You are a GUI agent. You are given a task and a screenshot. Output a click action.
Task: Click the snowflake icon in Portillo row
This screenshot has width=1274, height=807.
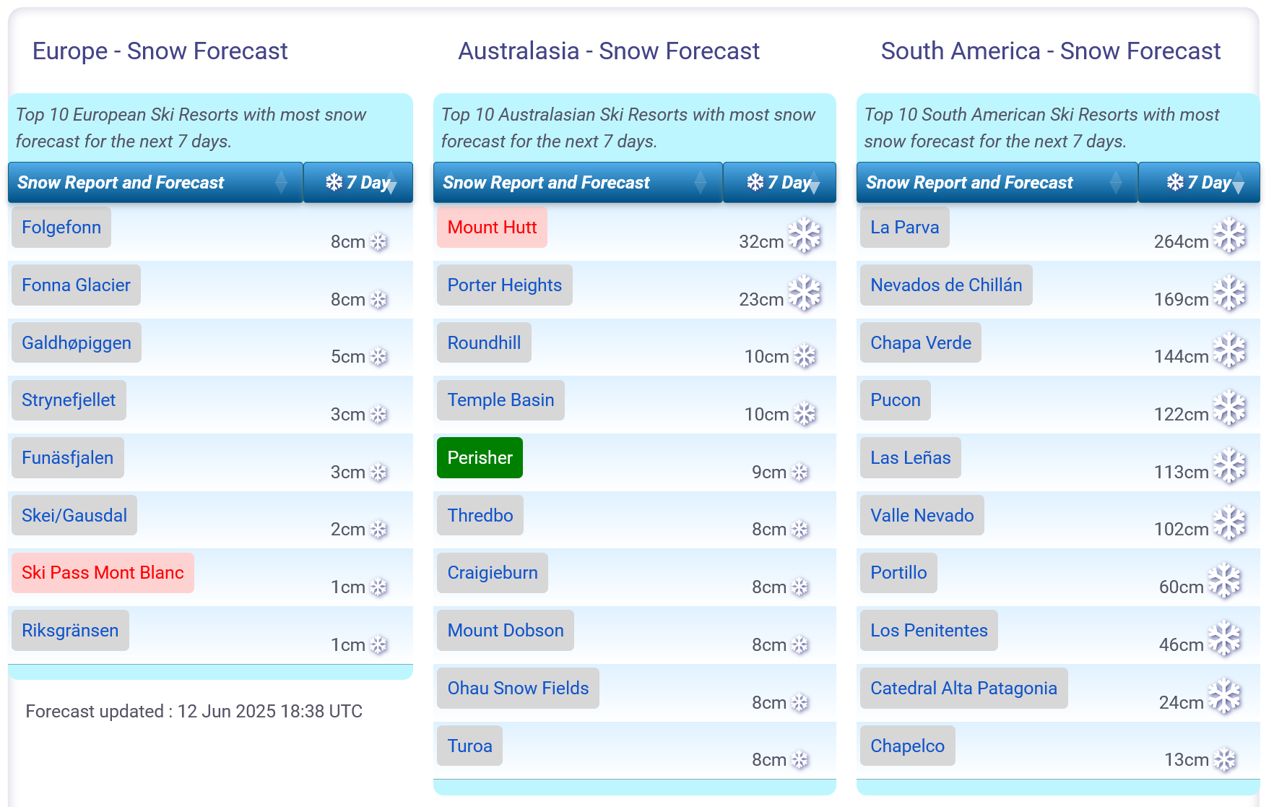[1224, 581]
